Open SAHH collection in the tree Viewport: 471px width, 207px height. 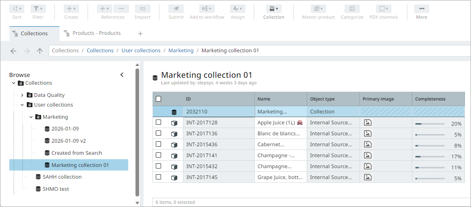click(62, 177)
